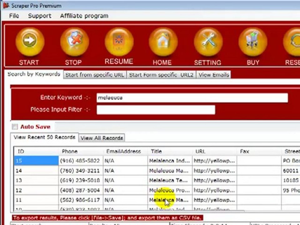Switch to Start from specific URL tab
Screen dimensions: 300x225
95,75
